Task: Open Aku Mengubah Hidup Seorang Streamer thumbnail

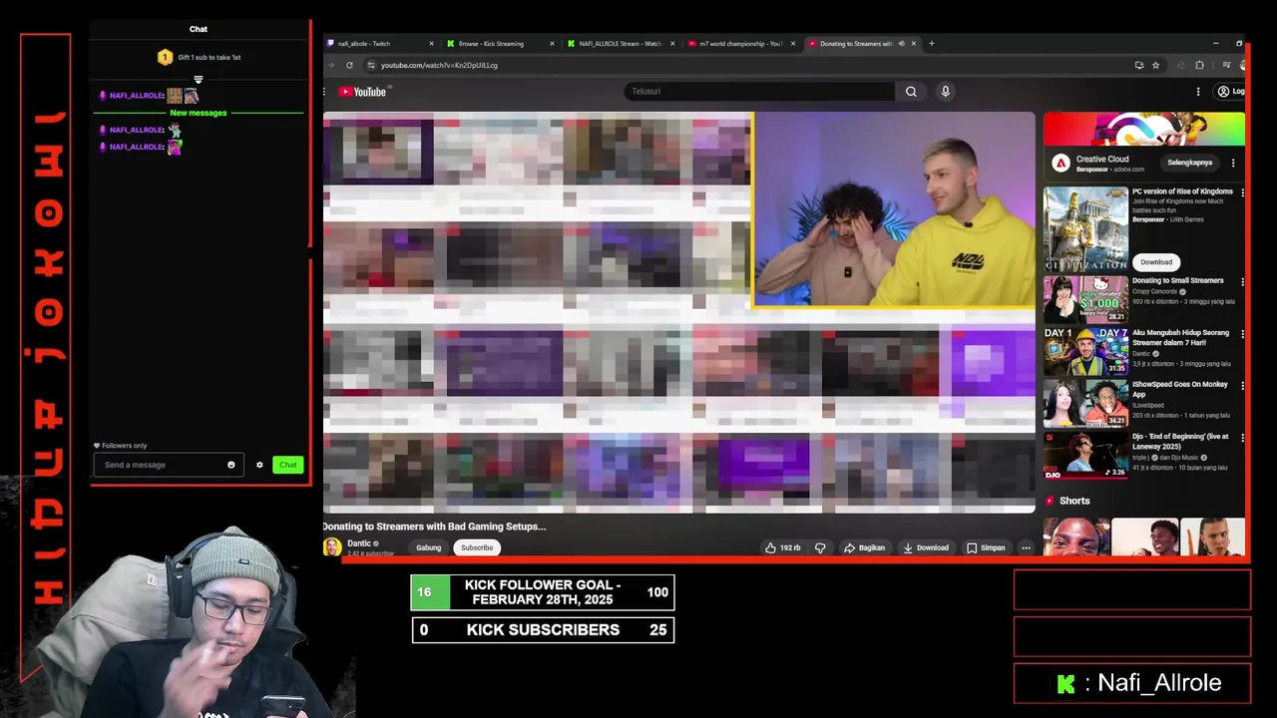Action: (1085, 350)
